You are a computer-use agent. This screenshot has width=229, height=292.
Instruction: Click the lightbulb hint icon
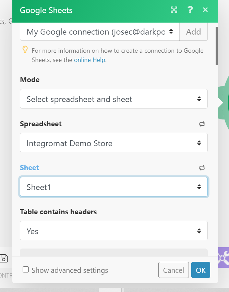pos(25,50)
